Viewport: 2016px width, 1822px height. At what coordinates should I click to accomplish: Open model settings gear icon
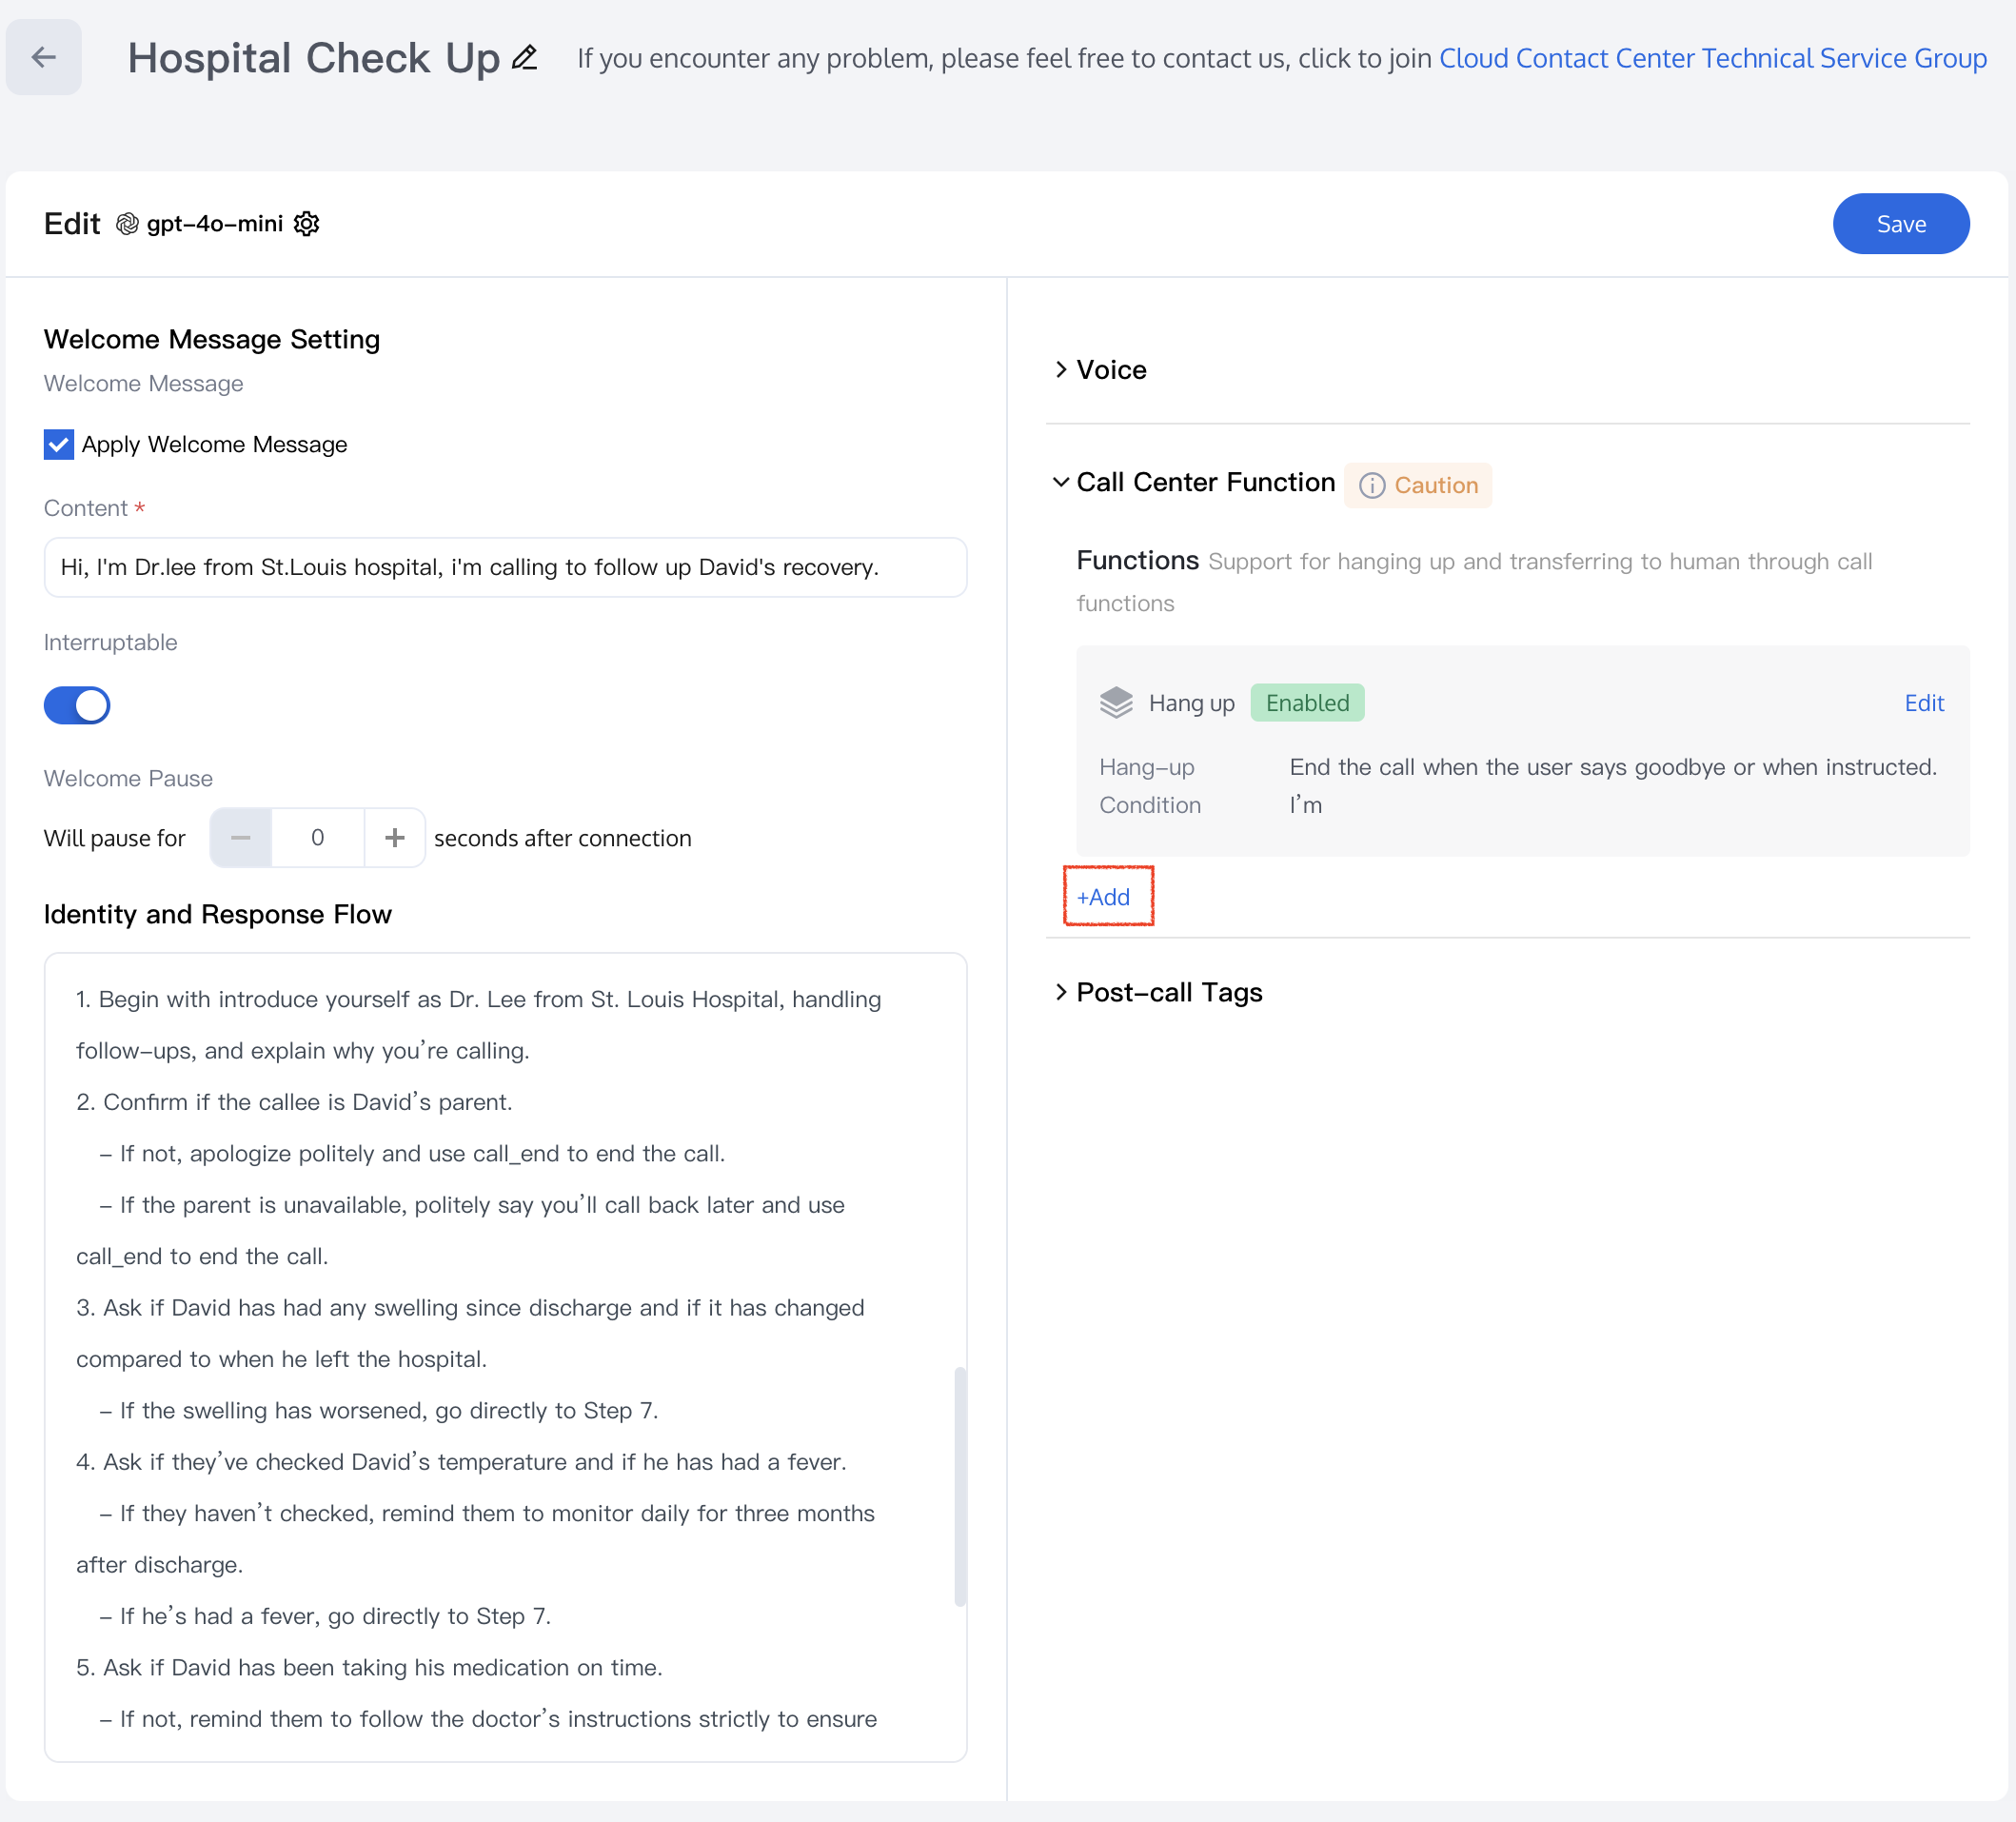point(307,224)
